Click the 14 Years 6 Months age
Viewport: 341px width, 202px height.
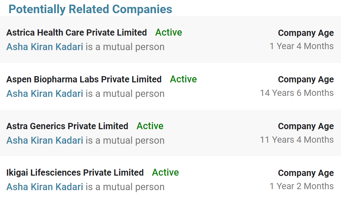click(x=296, y=93)
